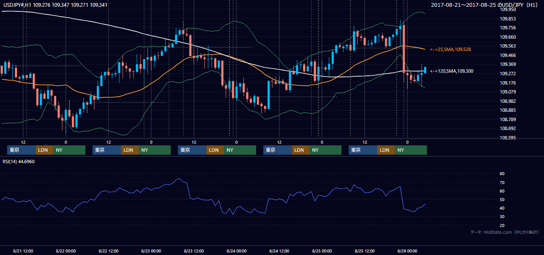Select the 8/25 00:00 date label
The height and width of the screenshot is (255, 544).
tap(322, 251)
